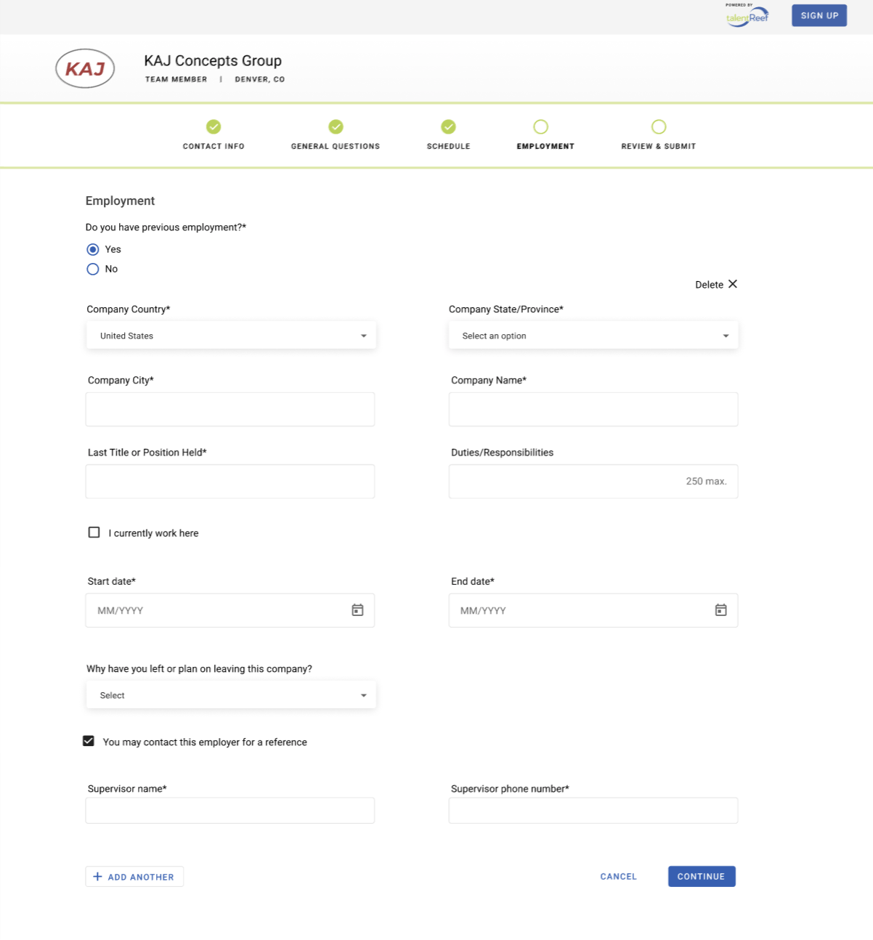Click the KAJ company logo

pyautogui.click(x=85, y=68)
